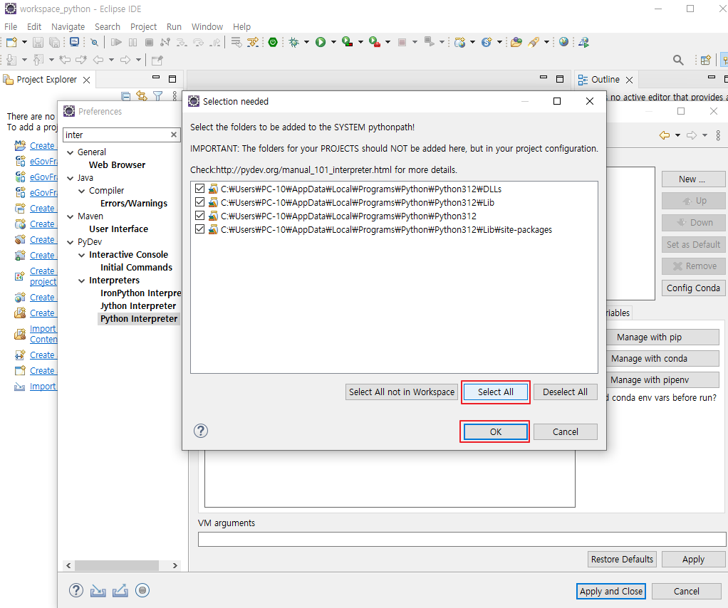The height and width of the screenshot is (608, 728).
Task: Uncheck the Python312\DLLs folder checkbox
Action: pyautogui.click(x=199, y=189)
